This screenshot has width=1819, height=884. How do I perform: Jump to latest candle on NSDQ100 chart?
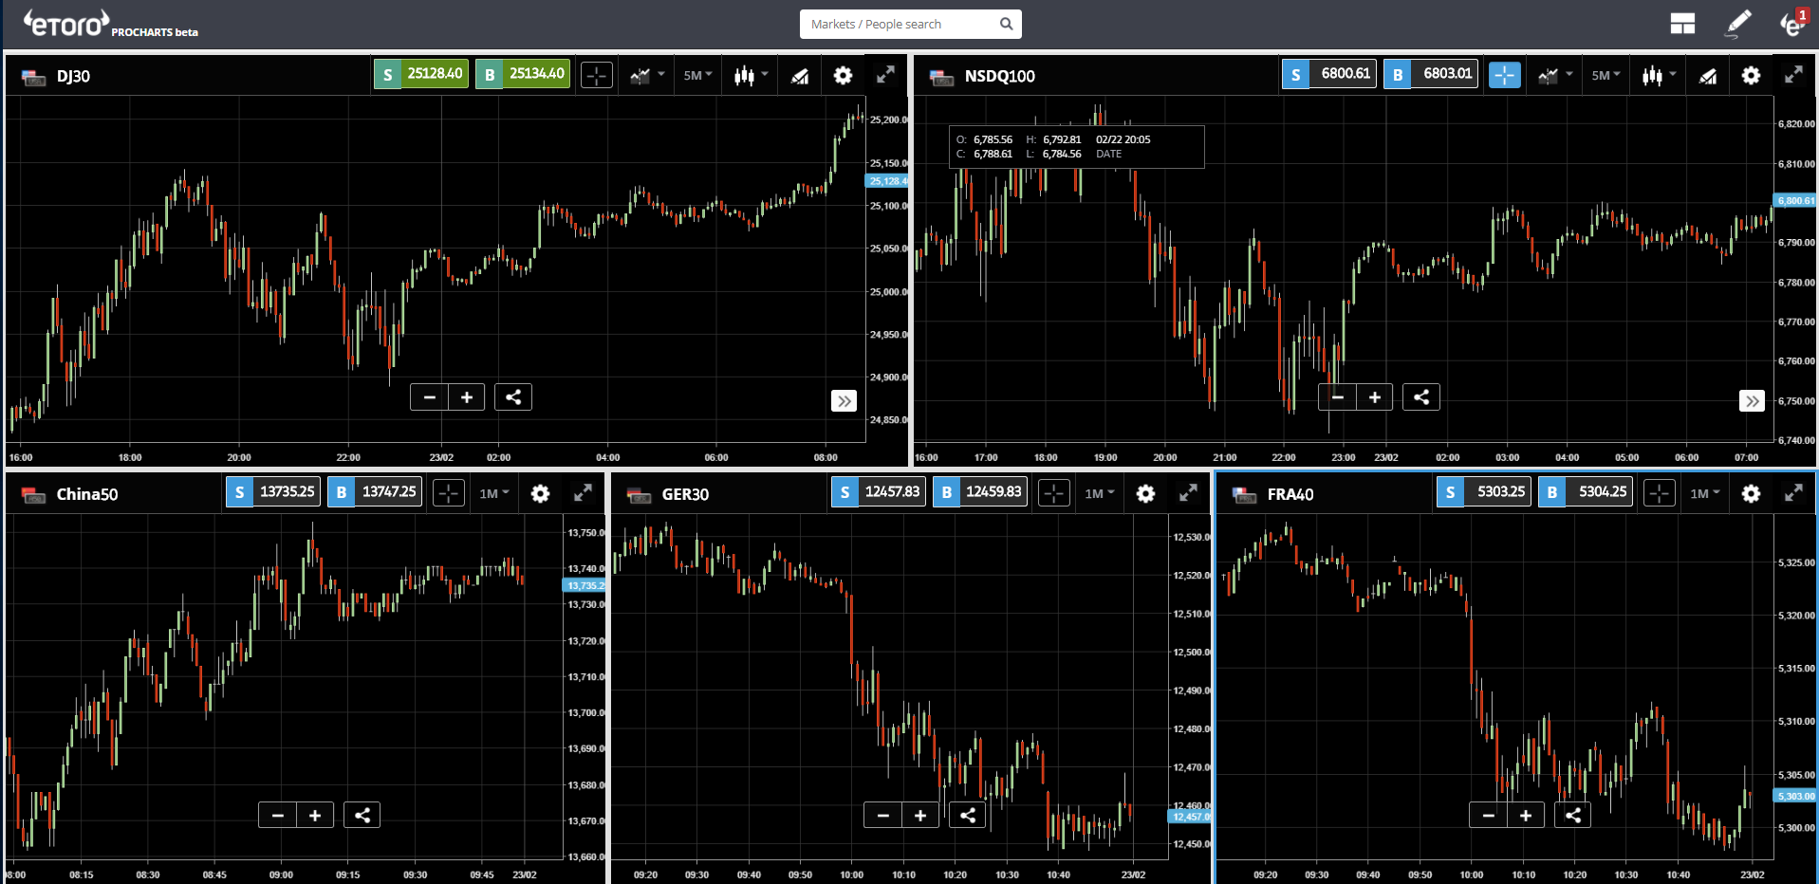pos(1752,401)
